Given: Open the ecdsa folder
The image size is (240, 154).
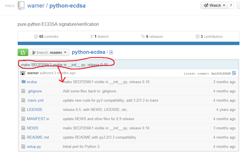Looking at the screenshot, I should 32,82.
